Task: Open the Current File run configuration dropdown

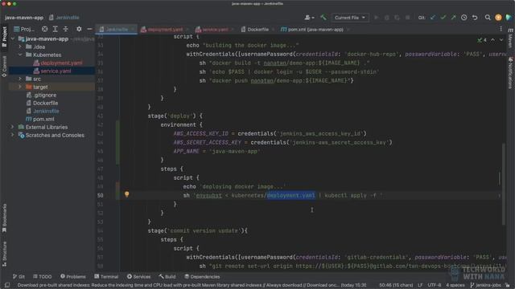Action: [350, 18]
